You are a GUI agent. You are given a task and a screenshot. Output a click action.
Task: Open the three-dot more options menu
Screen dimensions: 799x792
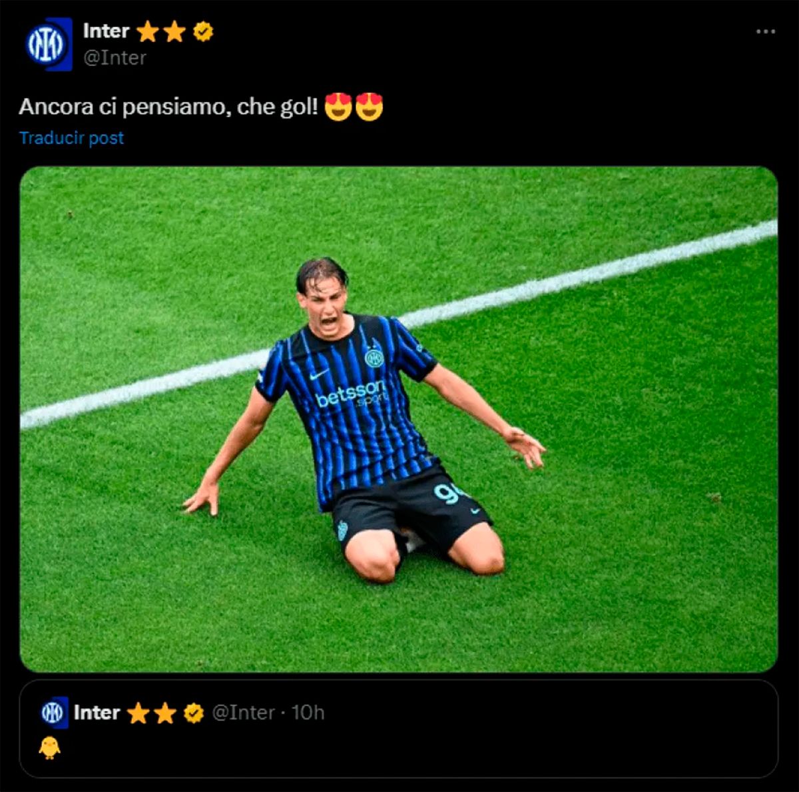(766, 31)
